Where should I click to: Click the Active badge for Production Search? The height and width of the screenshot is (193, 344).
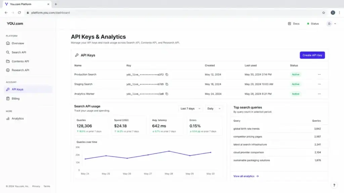coord(296,74)
